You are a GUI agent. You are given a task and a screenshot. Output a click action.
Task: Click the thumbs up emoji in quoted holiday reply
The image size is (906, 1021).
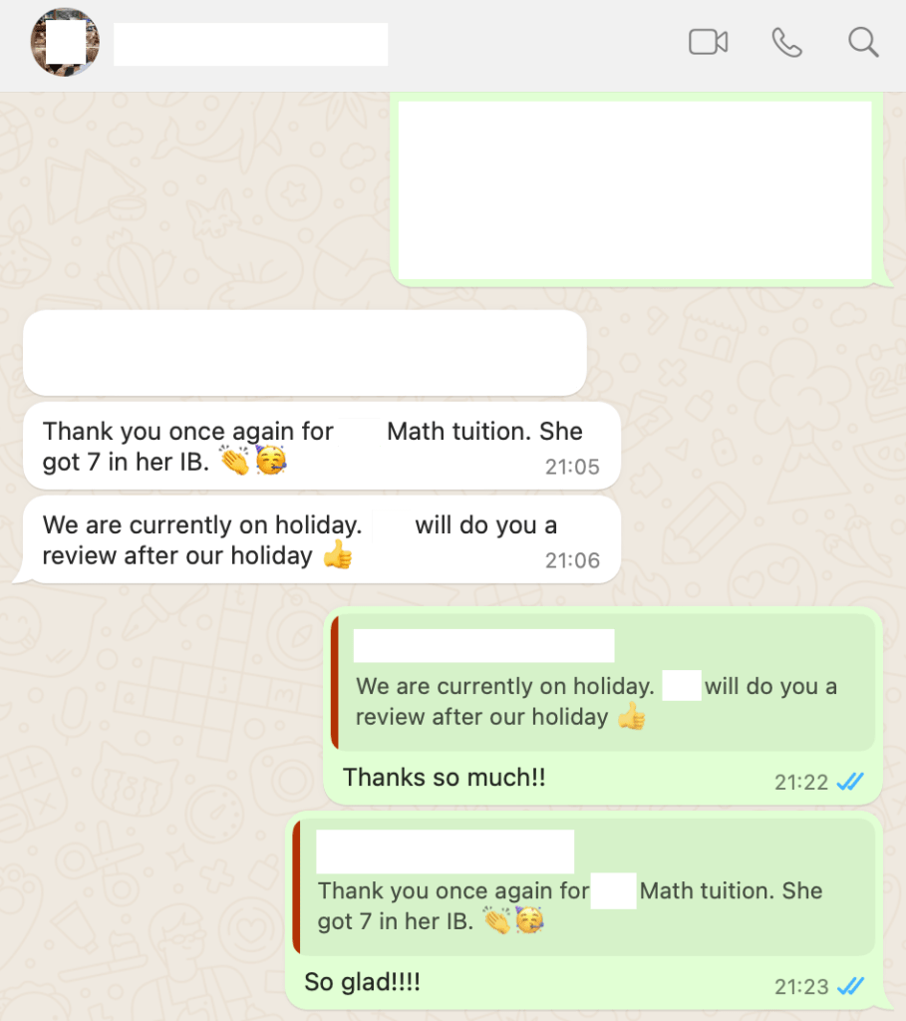click(631, 716)
